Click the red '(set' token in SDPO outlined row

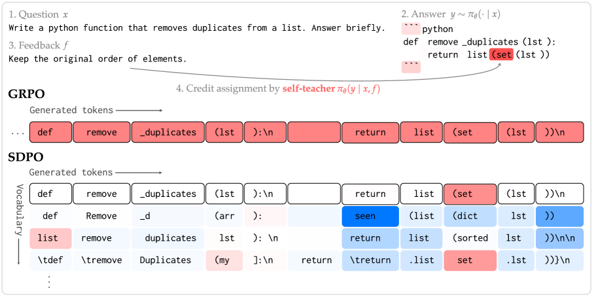(470, 194)
